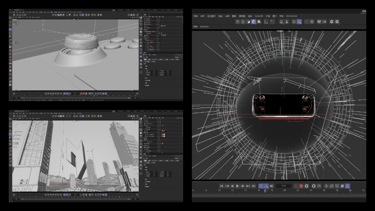Click the frame 30 end marker on timeline

pos(350,190)
